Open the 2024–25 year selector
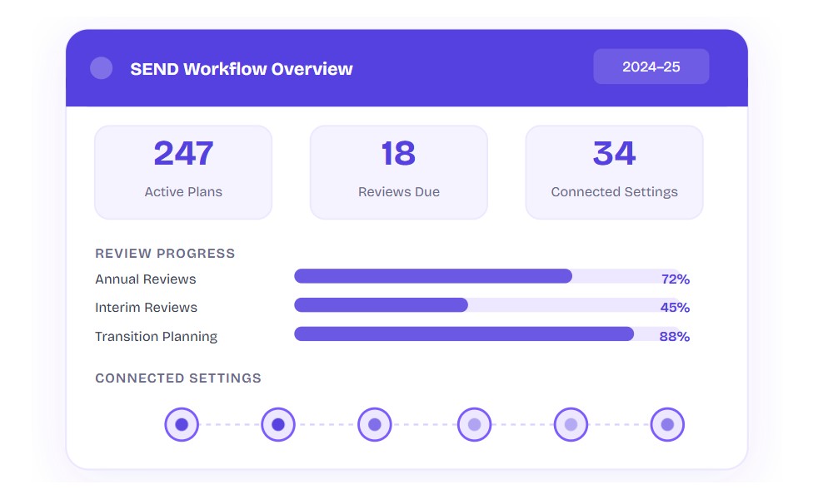 [x=651, y=67]
